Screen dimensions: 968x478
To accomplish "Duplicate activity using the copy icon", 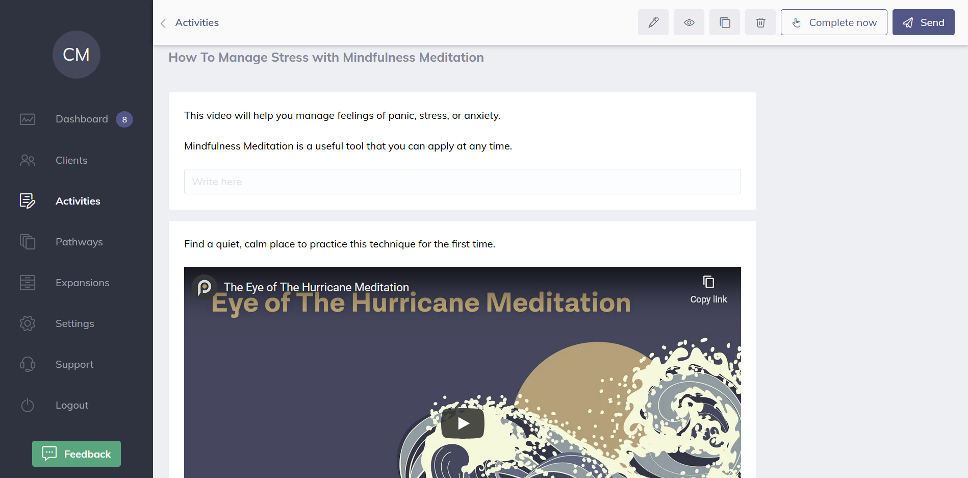I will coord(724,22).
